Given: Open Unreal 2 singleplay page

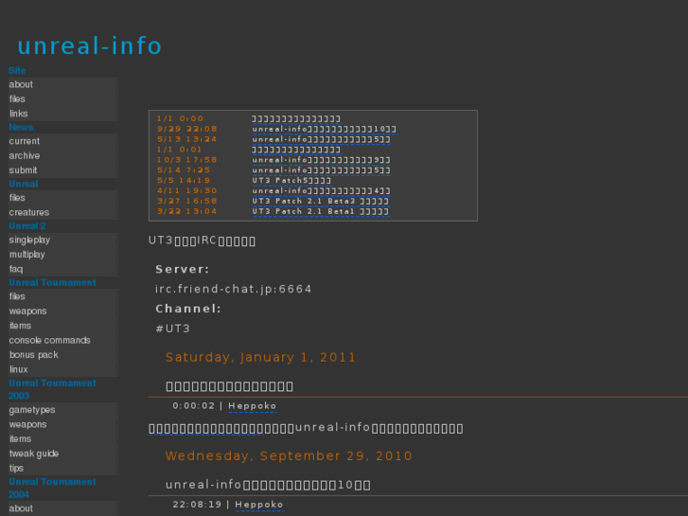Looking at the screenshot, I should pyautogui.click(x=62, y=240).
